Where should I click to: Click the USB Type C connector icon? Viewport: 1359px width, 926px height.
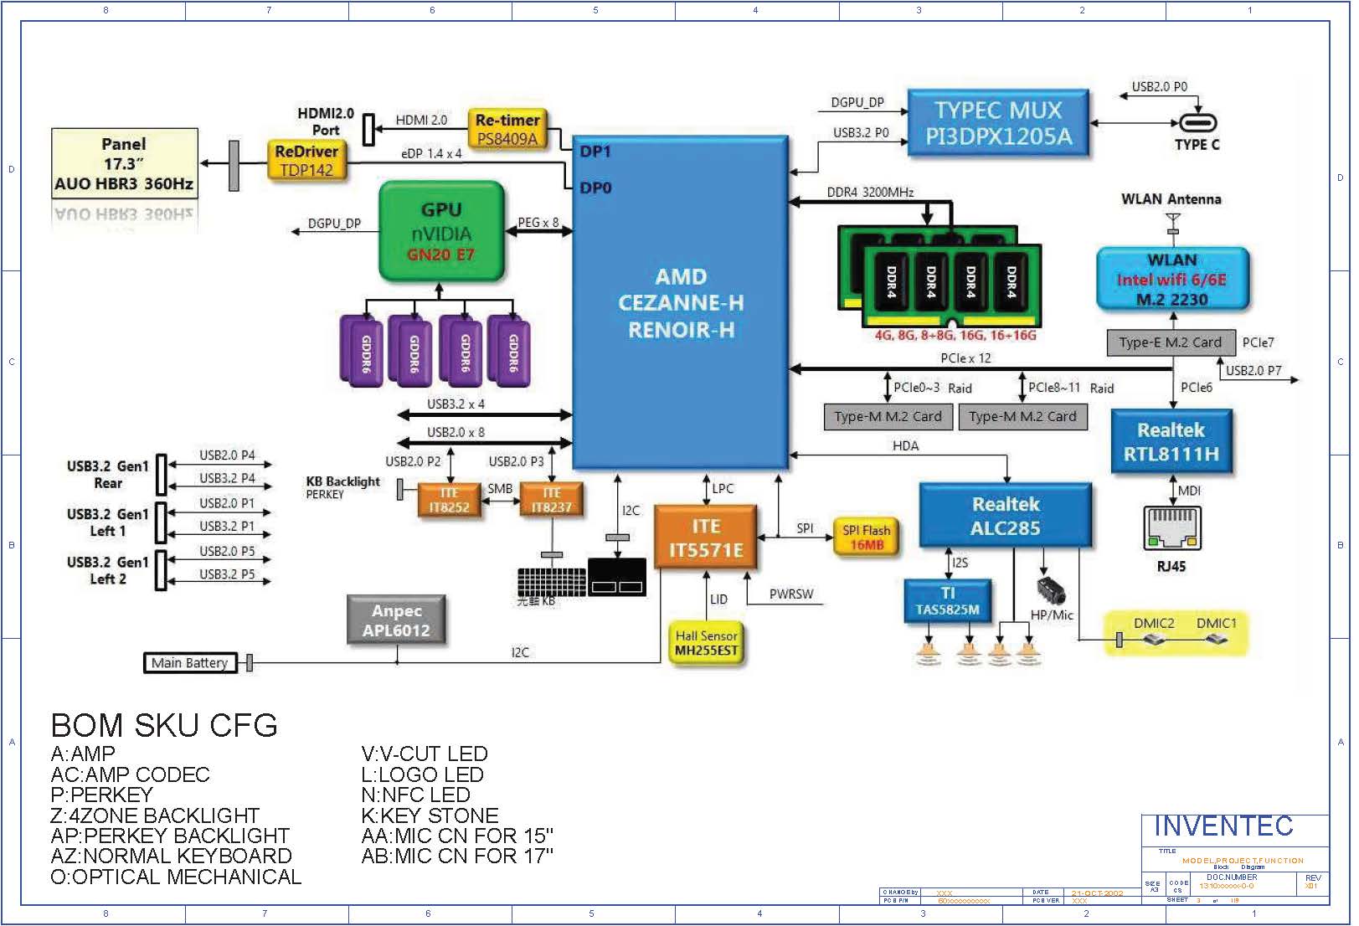[1197, 123]
